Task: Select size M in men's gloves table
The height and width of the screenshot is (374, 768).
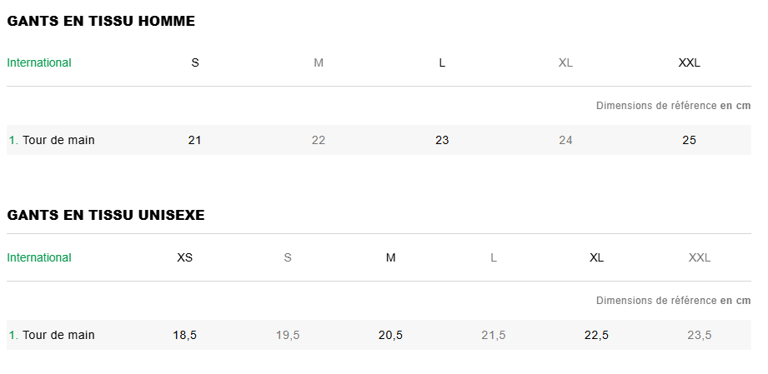Action: 319,62
